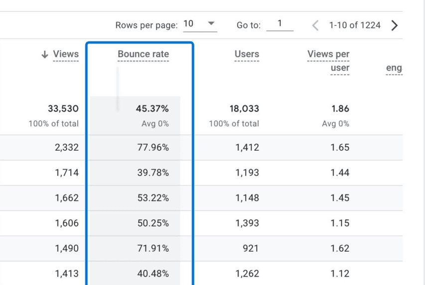
Task: Select the 2,332 views cell
Action: [x=66, y=147]
